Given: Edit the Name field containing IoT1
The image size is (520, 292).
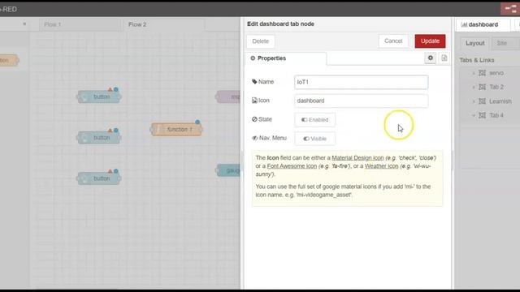Looking at the screenshot, I should tap(361, 82).
